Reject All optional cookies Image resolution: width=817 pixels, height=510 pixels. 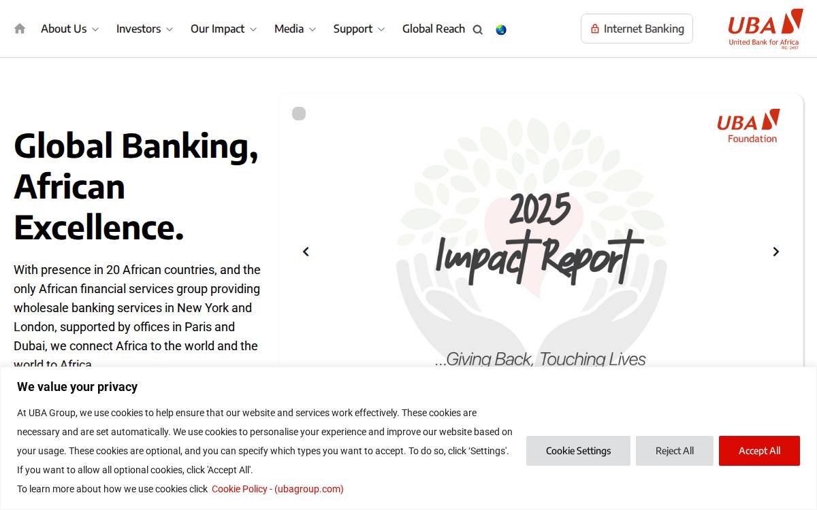tap(675, 451)
